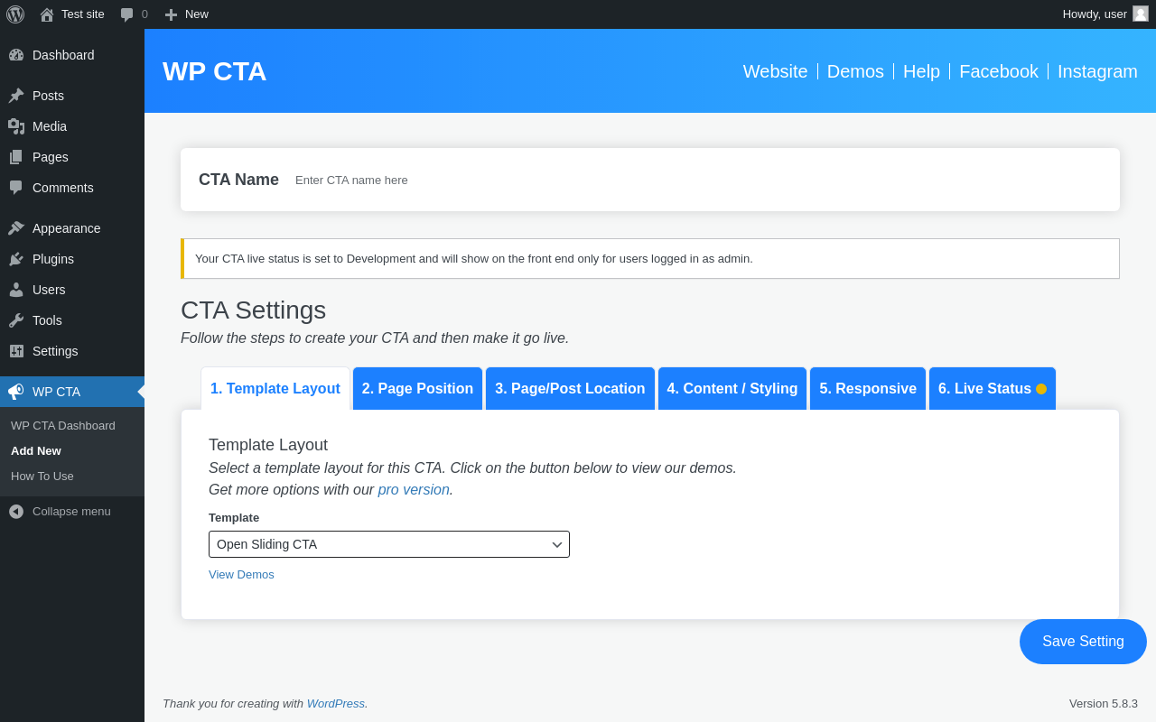Open the Demos header link

855,71
